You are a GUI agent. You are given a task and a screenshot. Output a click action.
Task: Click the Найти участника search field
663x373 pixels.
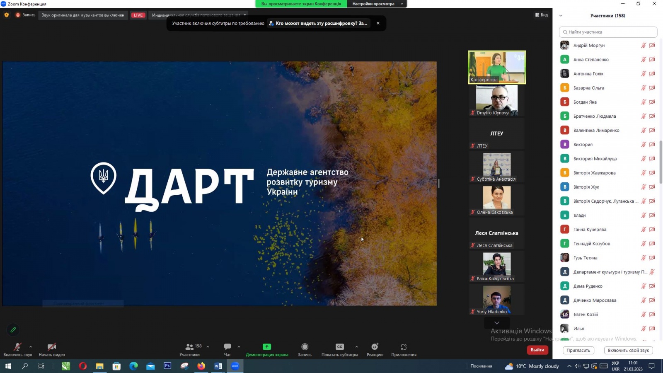[x=608, y=32]
